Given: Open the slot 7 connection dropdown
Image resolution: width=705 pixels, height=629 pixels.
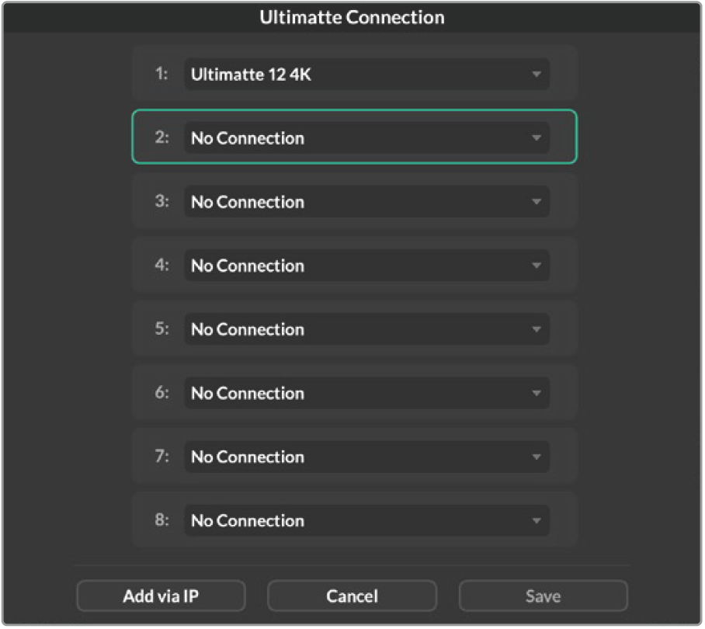Looking at the screenshot, I should (x=367, y=457).
